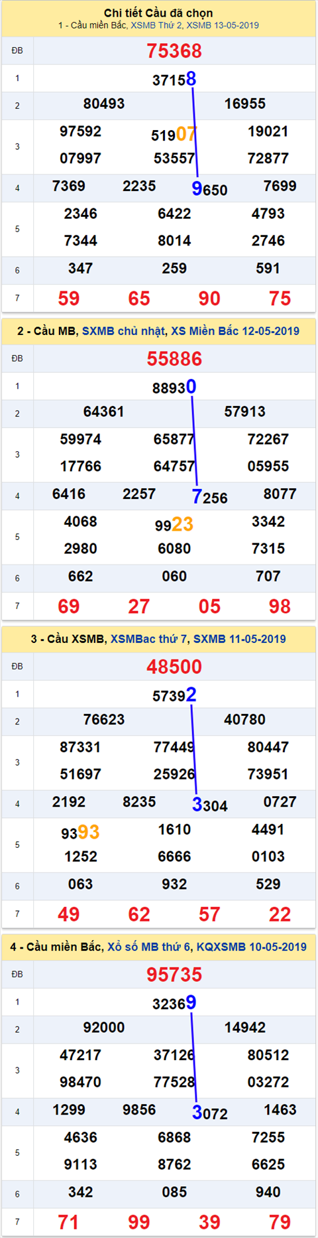
Task: Click the XSMBac thứ 7 link
Action: tap(149, 639)
